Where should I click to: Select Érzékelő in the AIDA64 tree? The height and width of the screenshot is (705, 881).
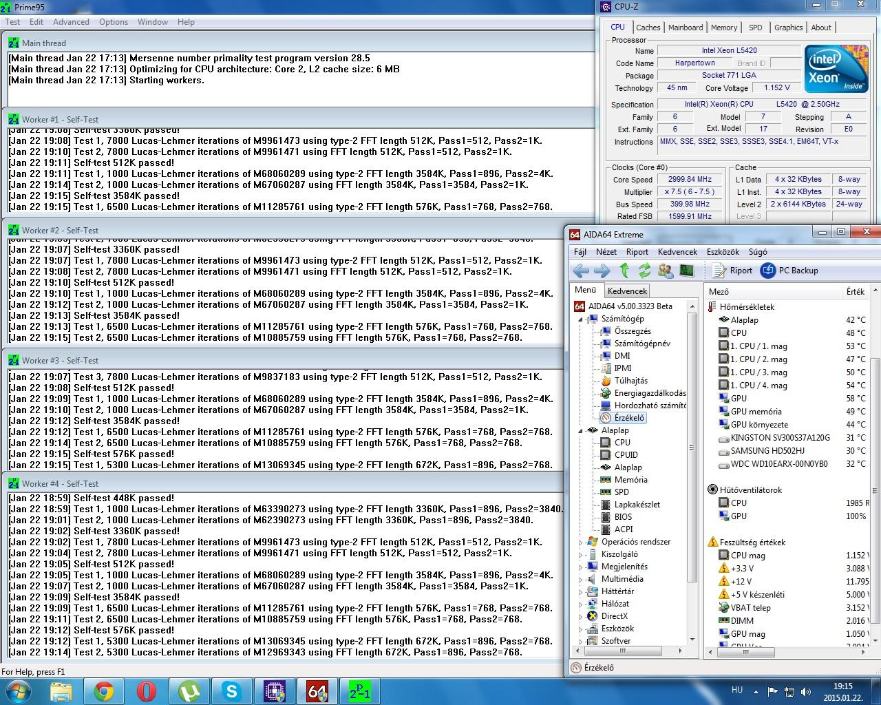629,418
